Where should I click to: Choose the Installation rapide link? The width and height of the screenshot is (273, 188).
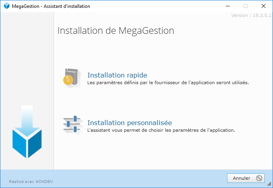(x=117, y=75)
